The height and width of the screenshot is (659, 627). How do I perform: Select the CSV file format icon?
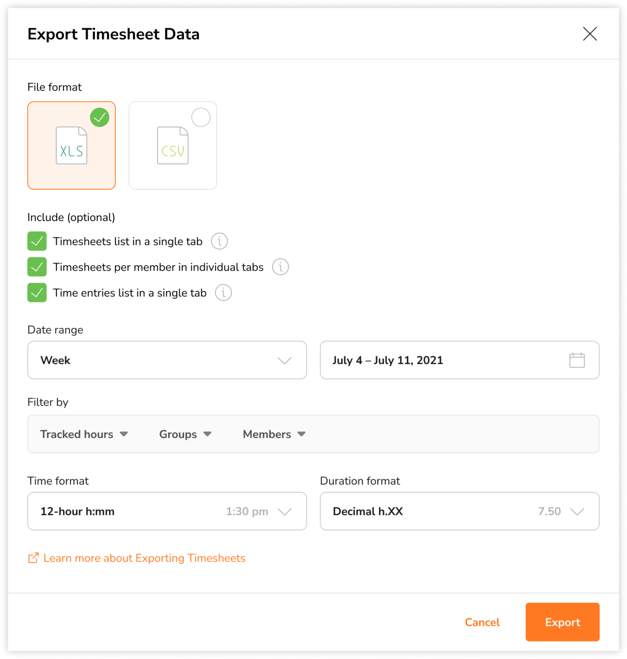(x=173, y=145)
